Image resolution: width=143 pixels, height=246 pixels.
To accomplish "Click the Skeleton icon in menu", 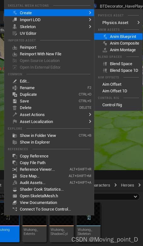I will [15, 27].
